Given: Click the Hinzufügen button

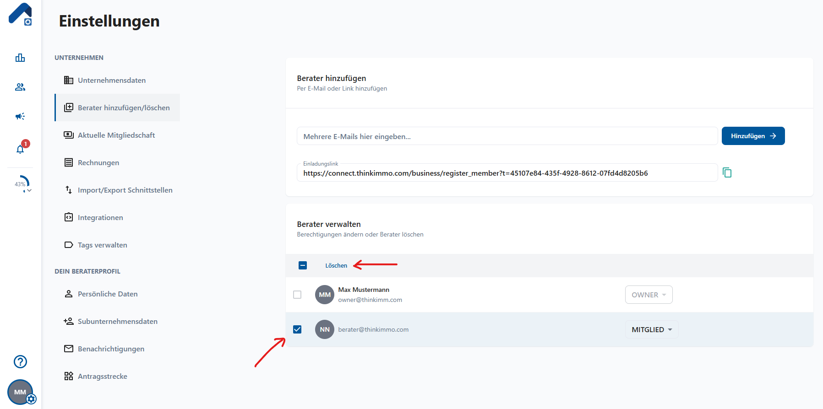Looking at the screenshot, I should point(753,136).
